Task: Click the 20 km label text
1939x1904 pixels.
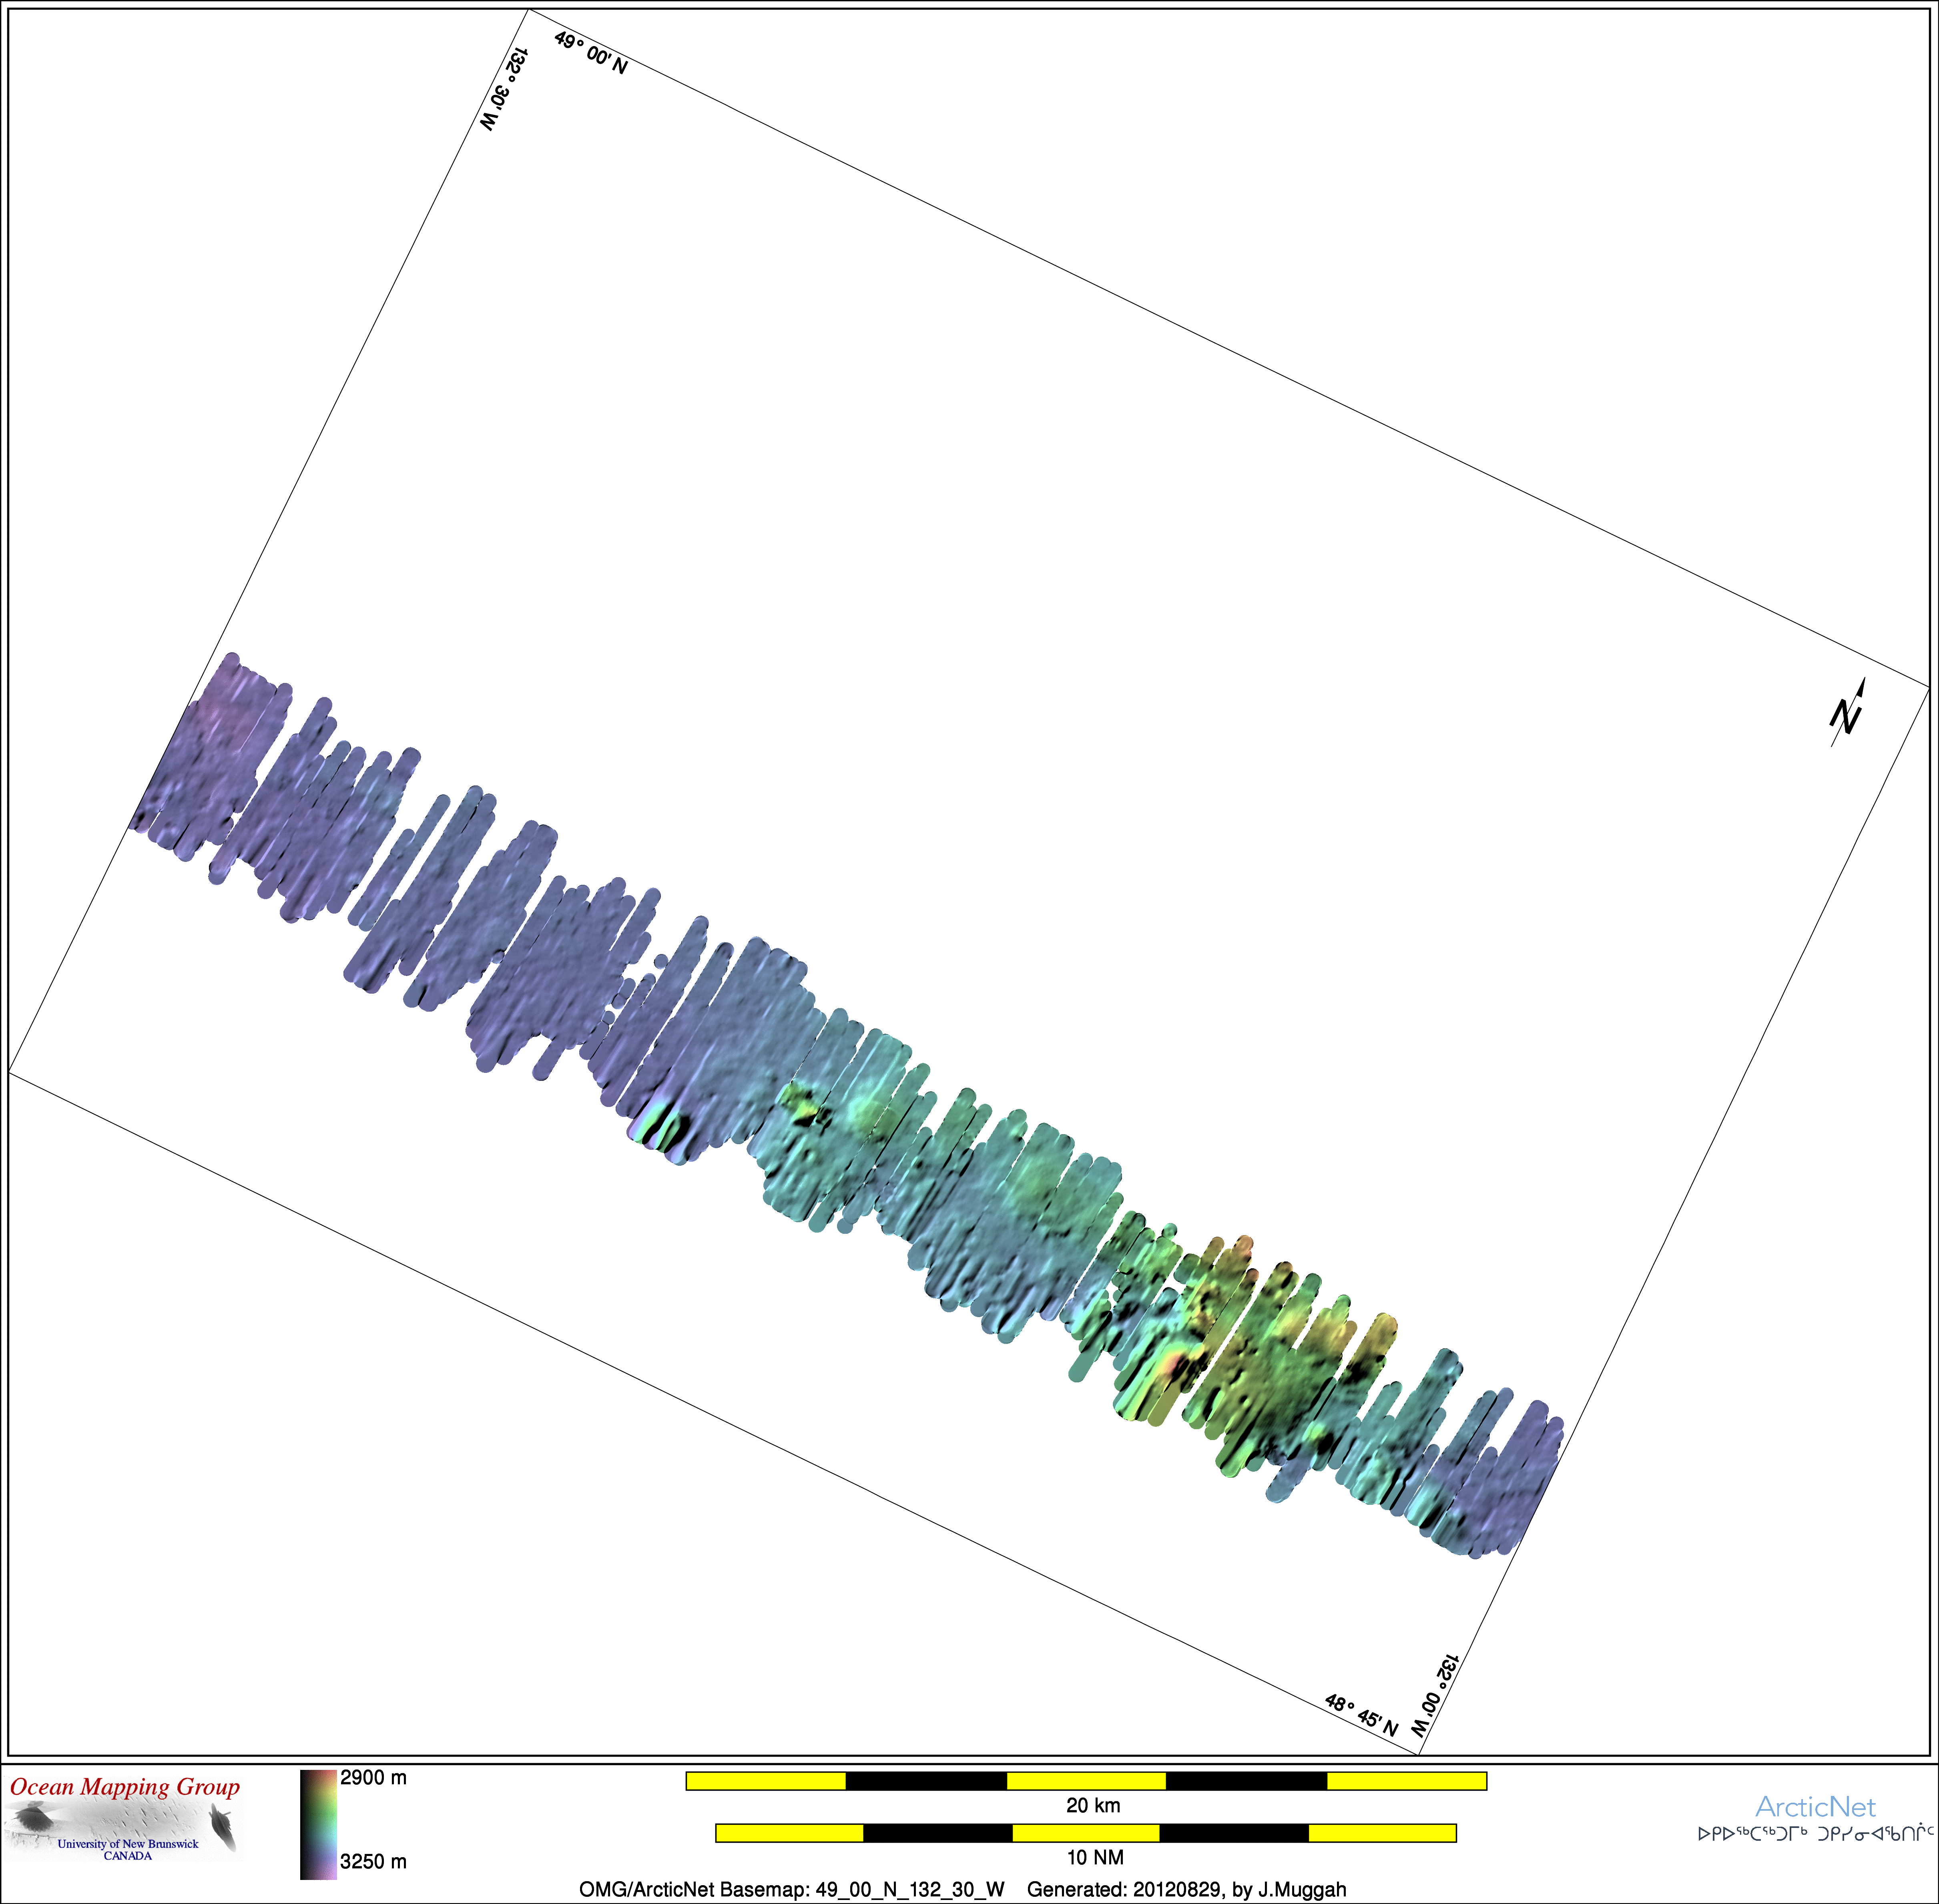Action: [x=1093, y=1805]
